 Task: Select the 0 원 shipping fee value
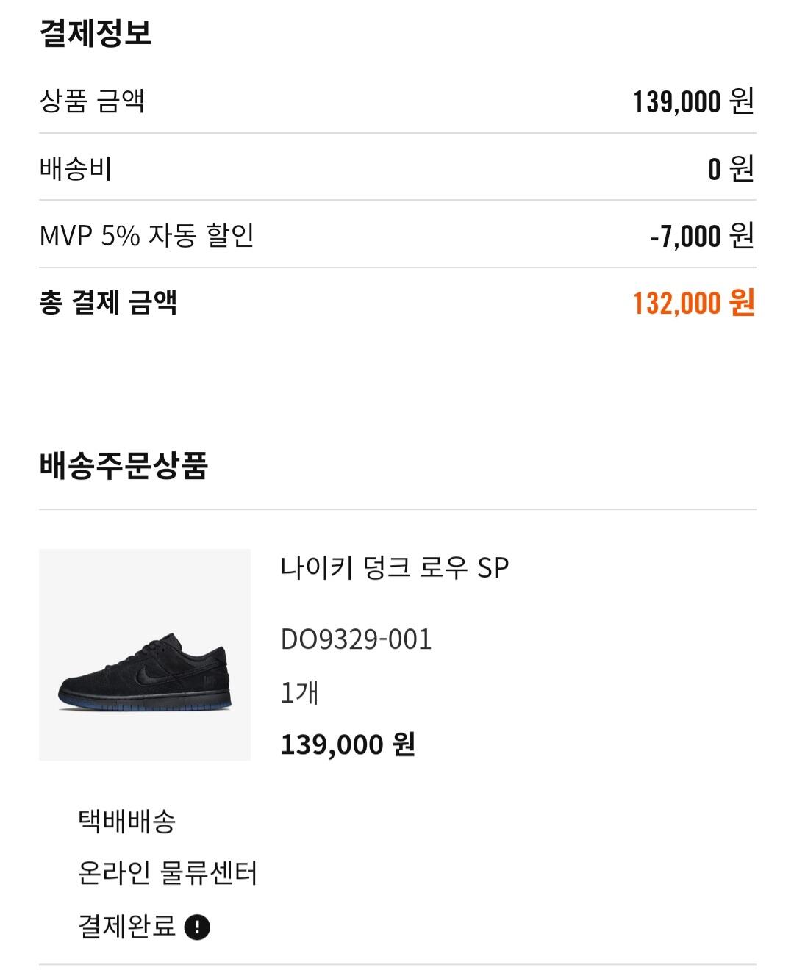[x=731, y=169]
